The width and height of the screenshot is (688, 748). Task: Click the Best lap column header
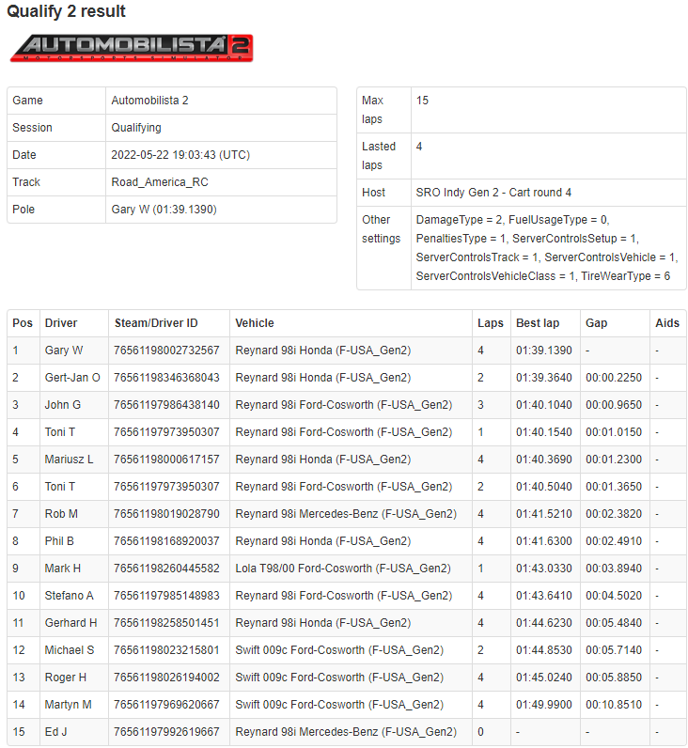pyautogui.click(x=538, y=323)
